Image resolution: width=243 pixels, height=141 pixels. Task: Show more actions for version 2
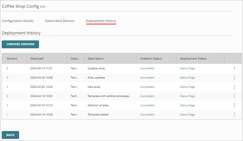pyautogui.click(x=234, y=105)
